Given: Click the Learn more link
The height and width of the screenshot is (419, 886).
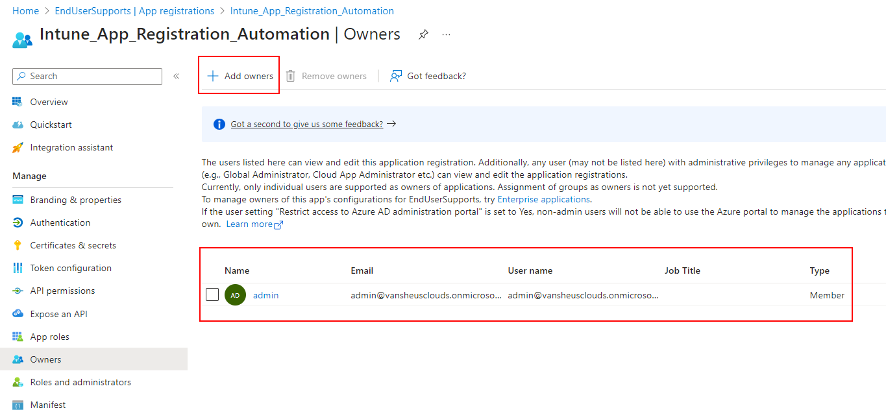Looking at the screenshot, I should pos(249,224).
